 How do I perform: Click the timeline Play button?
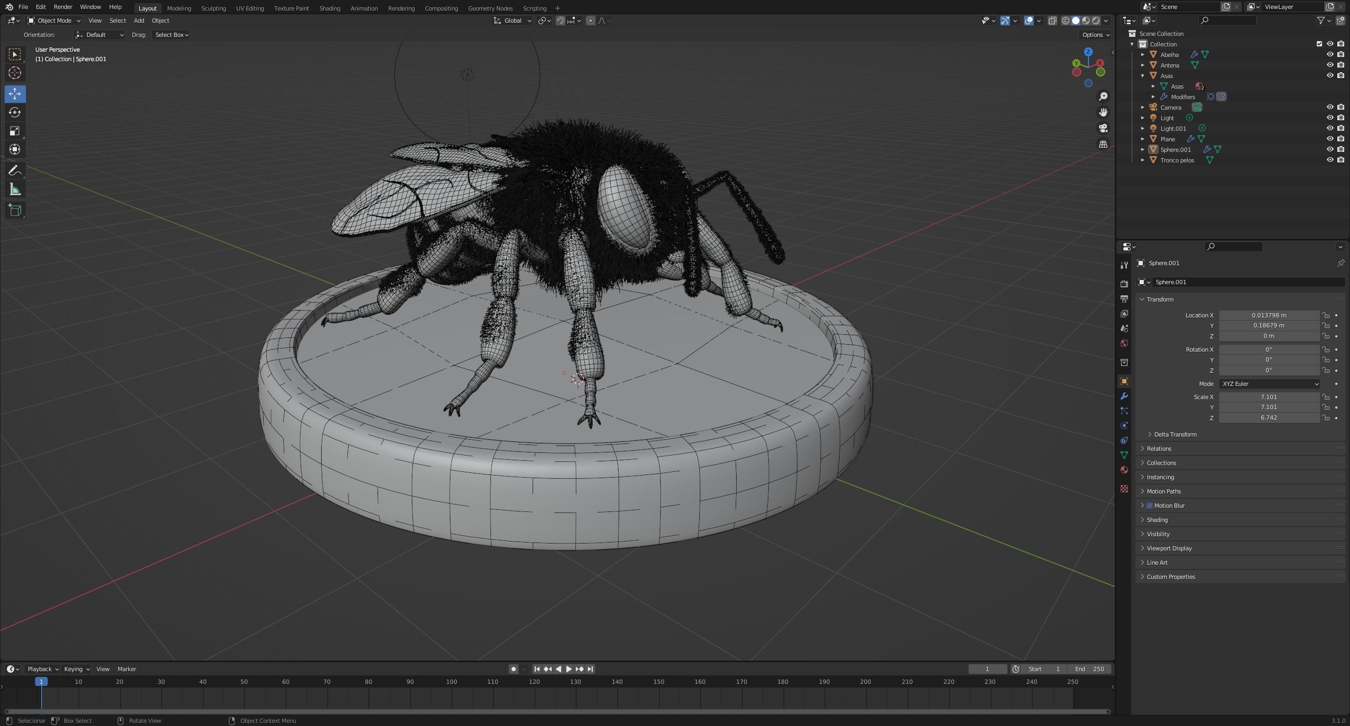tap(568, 669)
